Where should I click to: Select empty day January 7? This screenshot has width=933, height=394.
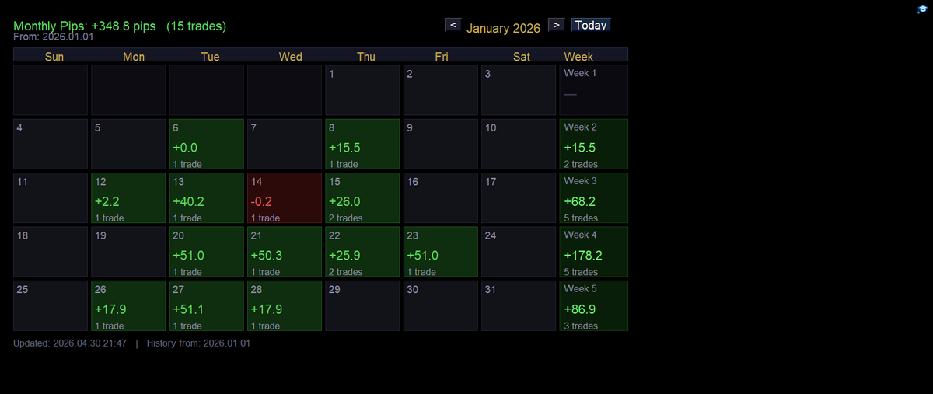pos(285,144)
